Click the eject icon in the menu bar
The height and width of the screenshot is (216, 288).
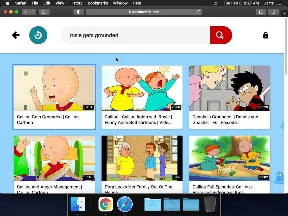tap(216, 3)
